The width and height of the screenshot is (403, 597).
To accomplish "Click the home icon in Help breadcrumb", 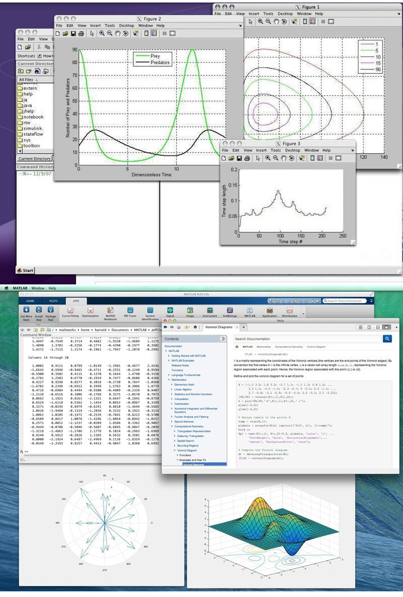I will point(238,347).
